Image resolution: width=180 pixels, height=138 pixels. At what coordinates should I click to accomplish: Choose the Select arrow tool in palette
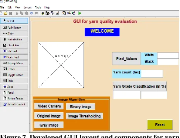(x=14, y=21)
